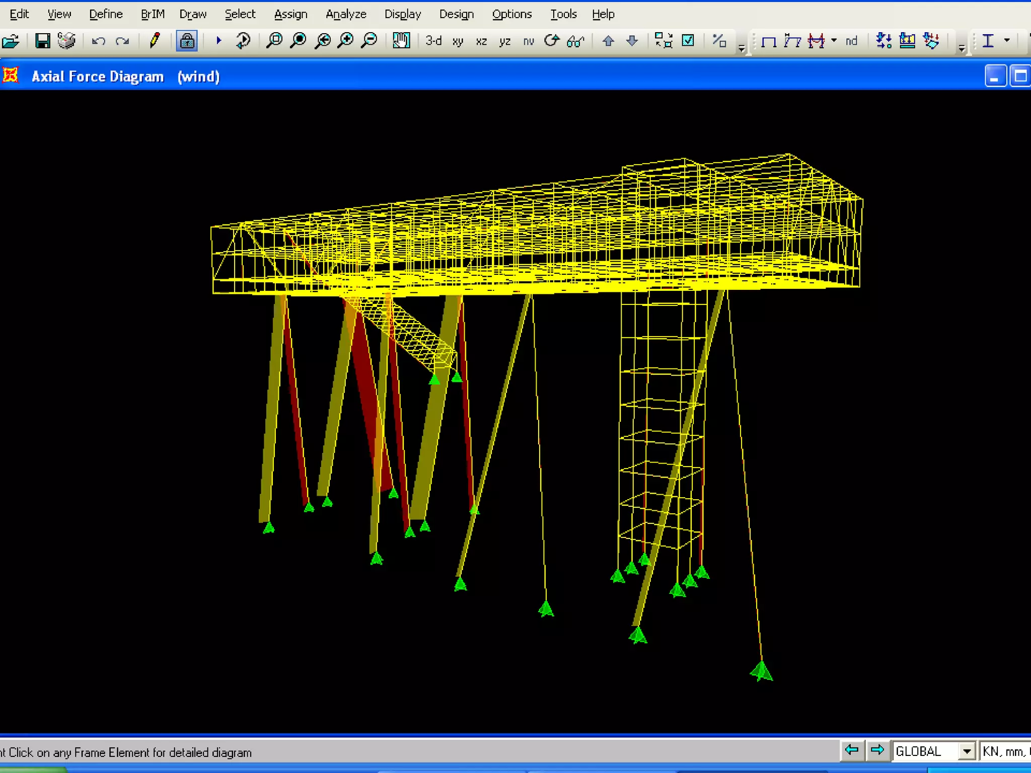Click the Lock/Unlock Model icon

point(187,41)
